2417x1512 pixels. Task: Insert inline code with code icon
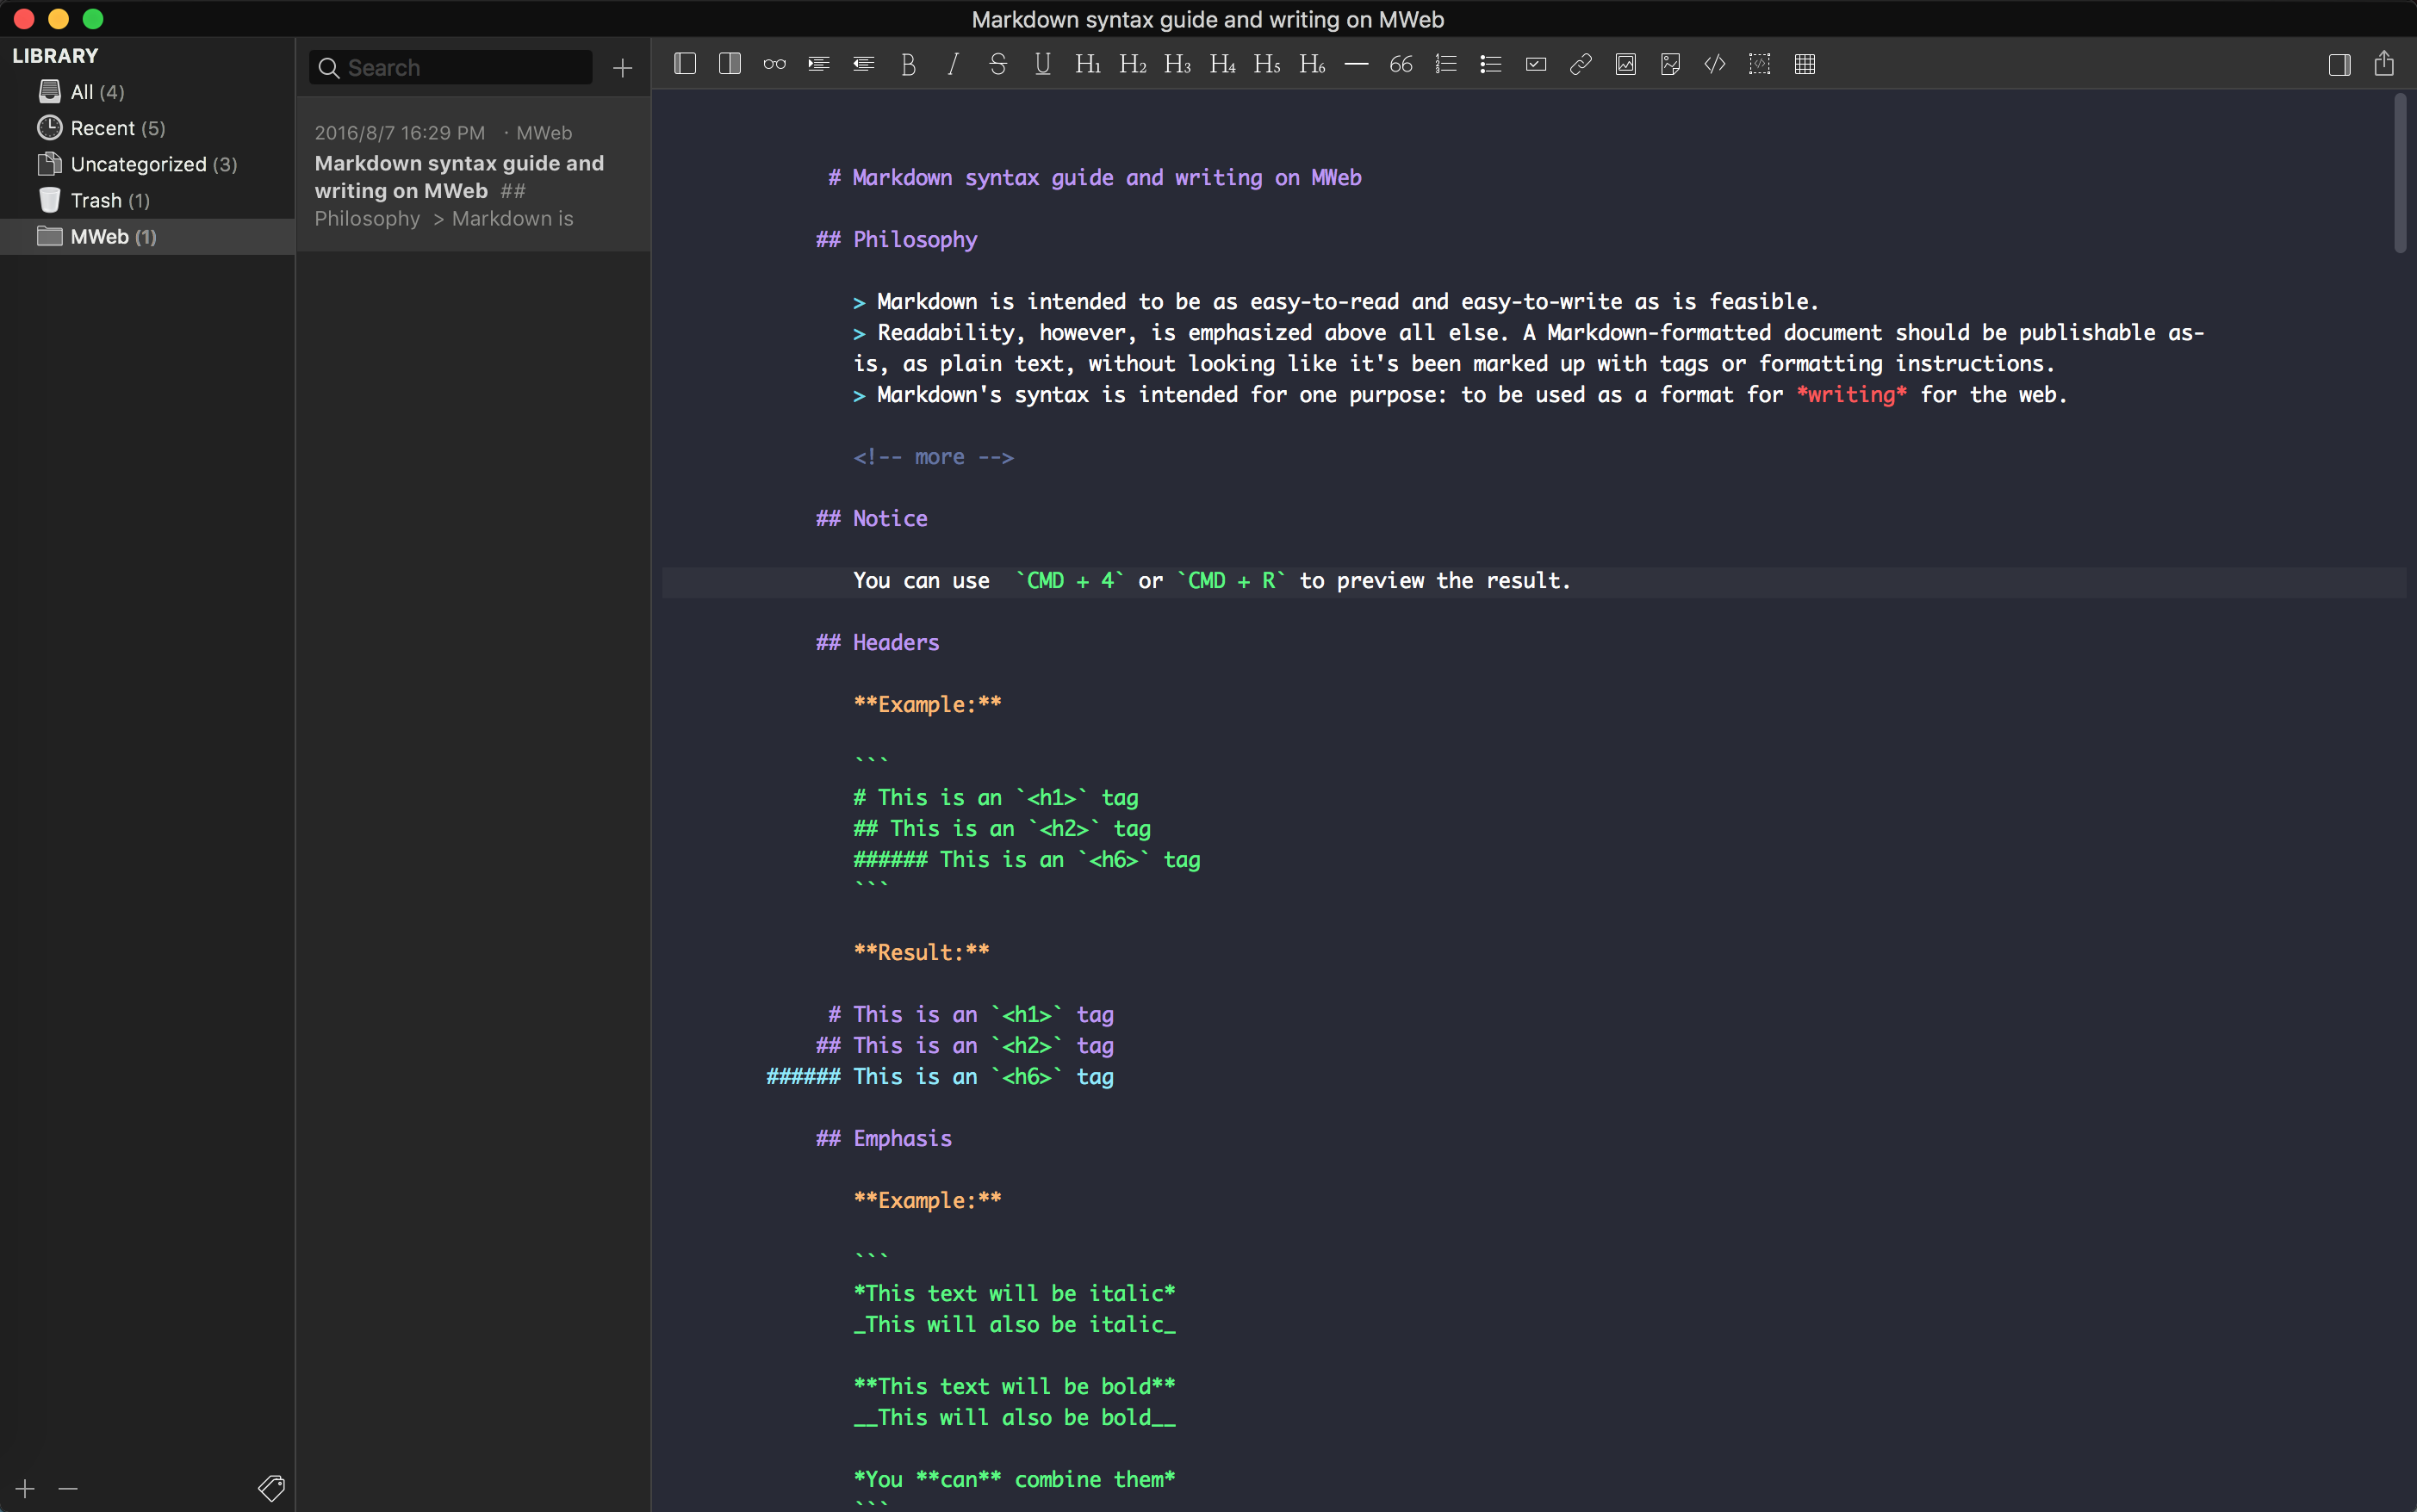coord(1715,65)
